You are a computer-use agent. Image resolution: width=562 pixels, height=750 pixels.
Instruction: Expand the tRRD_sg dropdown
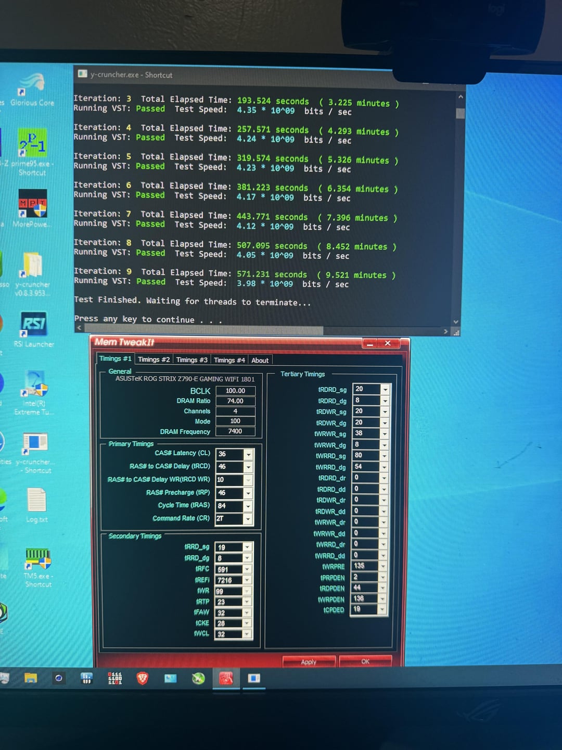(x=247, y=547)
